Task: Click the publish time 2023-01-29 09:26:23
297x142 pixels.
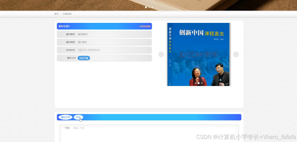Action: (89, 50)
